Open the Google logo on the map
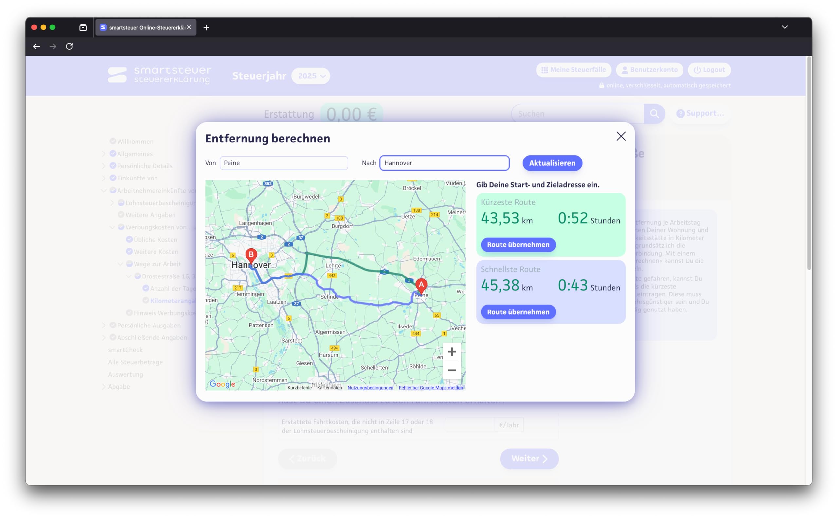The width and height of the screenshot is (838, 519). point(222,384)
